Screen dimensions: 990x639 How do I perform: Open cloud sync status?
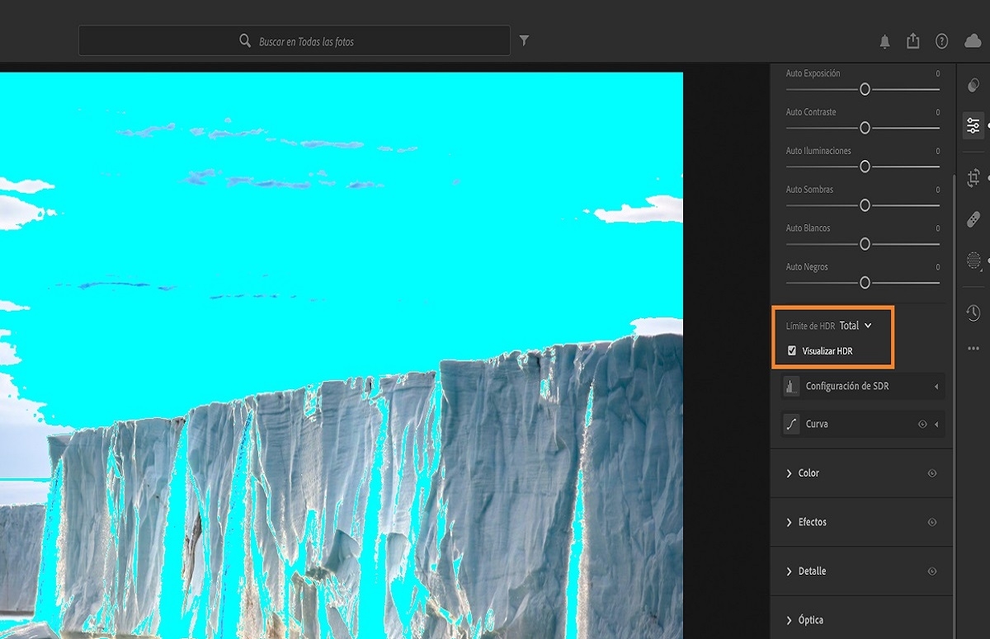pos(970,40)
